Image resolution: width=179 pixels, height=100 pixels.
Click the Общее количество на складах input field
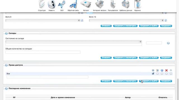(x=43, y=52)
